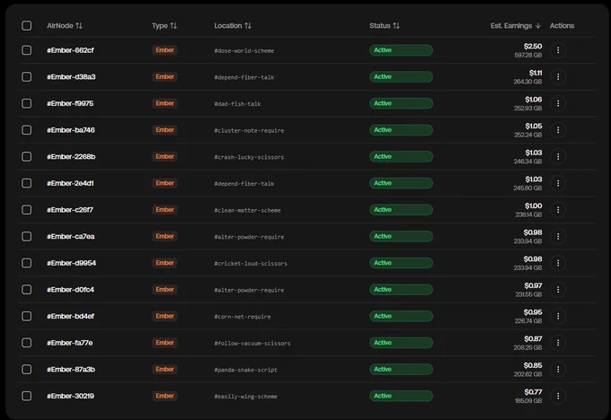611x420 pixels.
Task: Open node #Ember-d38a3 name
Action: (71, 77)
